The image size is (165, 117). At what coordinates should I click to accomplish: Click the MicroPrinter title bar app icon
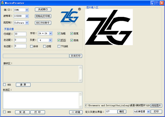coord(2,3)
